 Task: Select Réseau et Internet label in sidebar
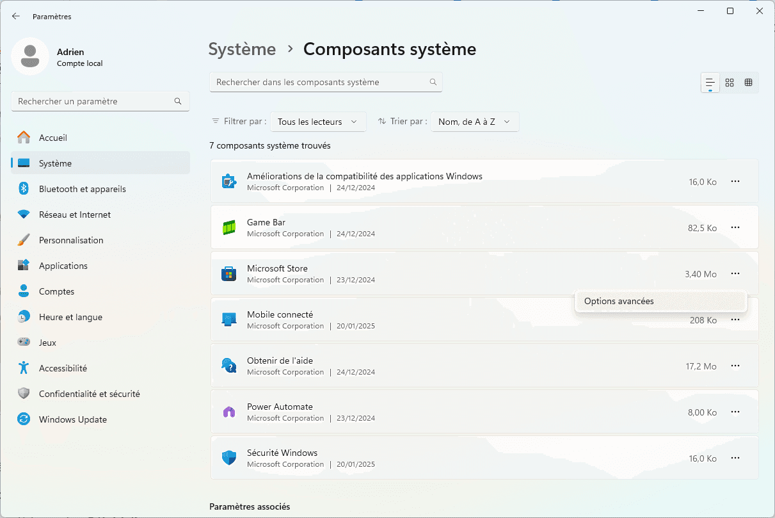pos(75,214)
